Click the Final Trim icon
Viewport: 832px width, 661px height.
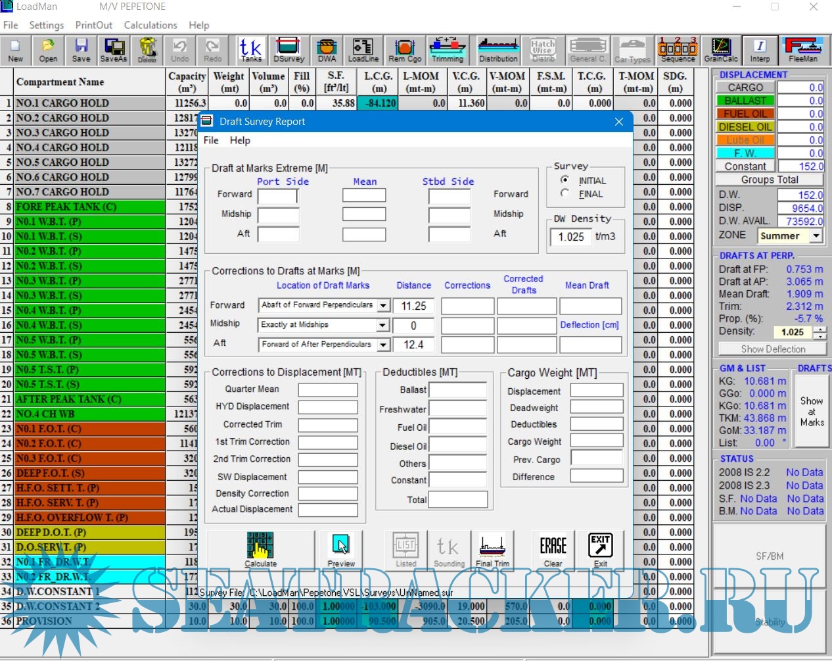tap(492, 549)
